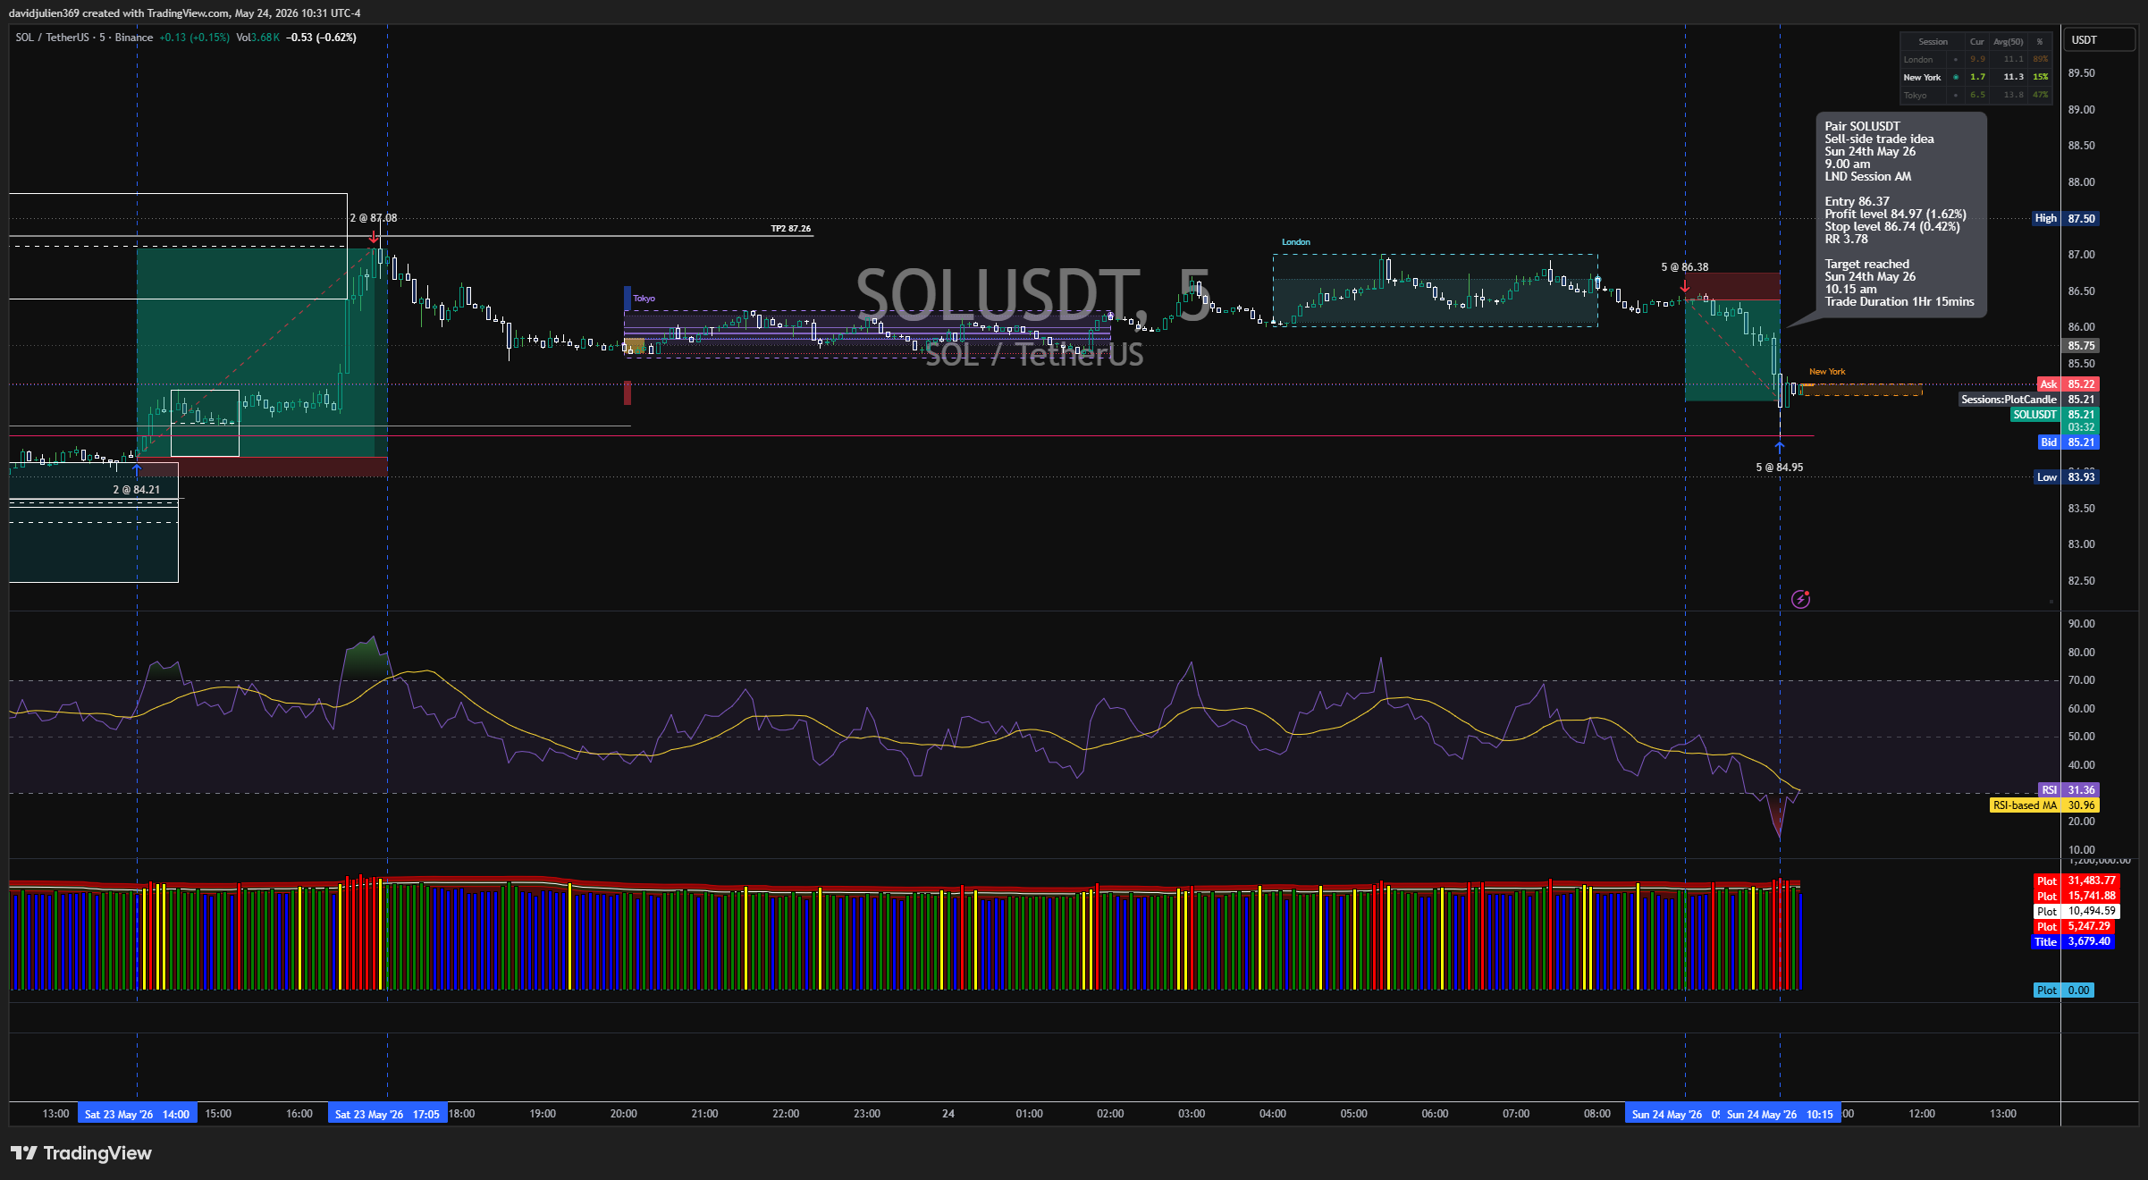Viewport: 2148px width, 1180px height.
Task: Click the Tokyo session box label
Action: pyautogui.click(x=644, y=299)
